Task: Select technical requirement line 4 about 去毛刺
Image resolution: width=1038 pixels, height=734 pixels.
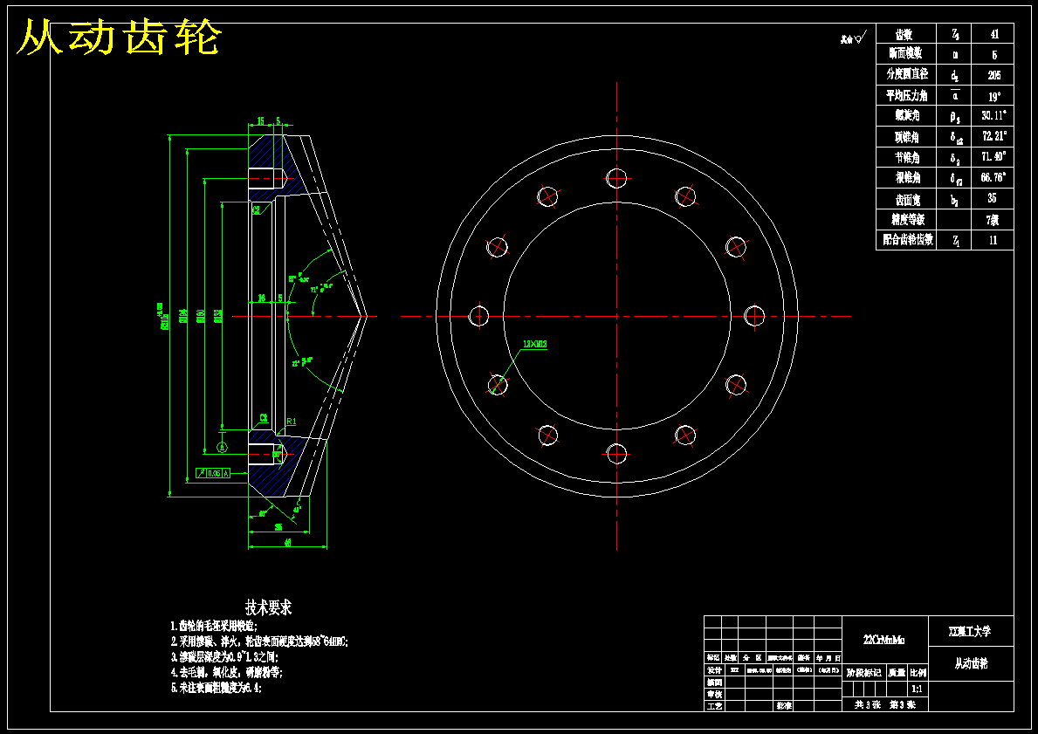Action: pos(226,672)
